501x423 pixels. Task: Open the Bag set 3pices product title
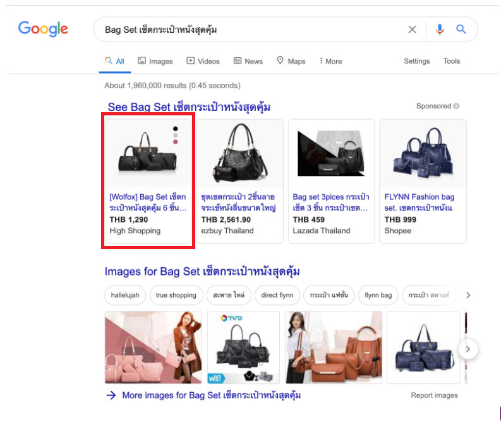331,202
